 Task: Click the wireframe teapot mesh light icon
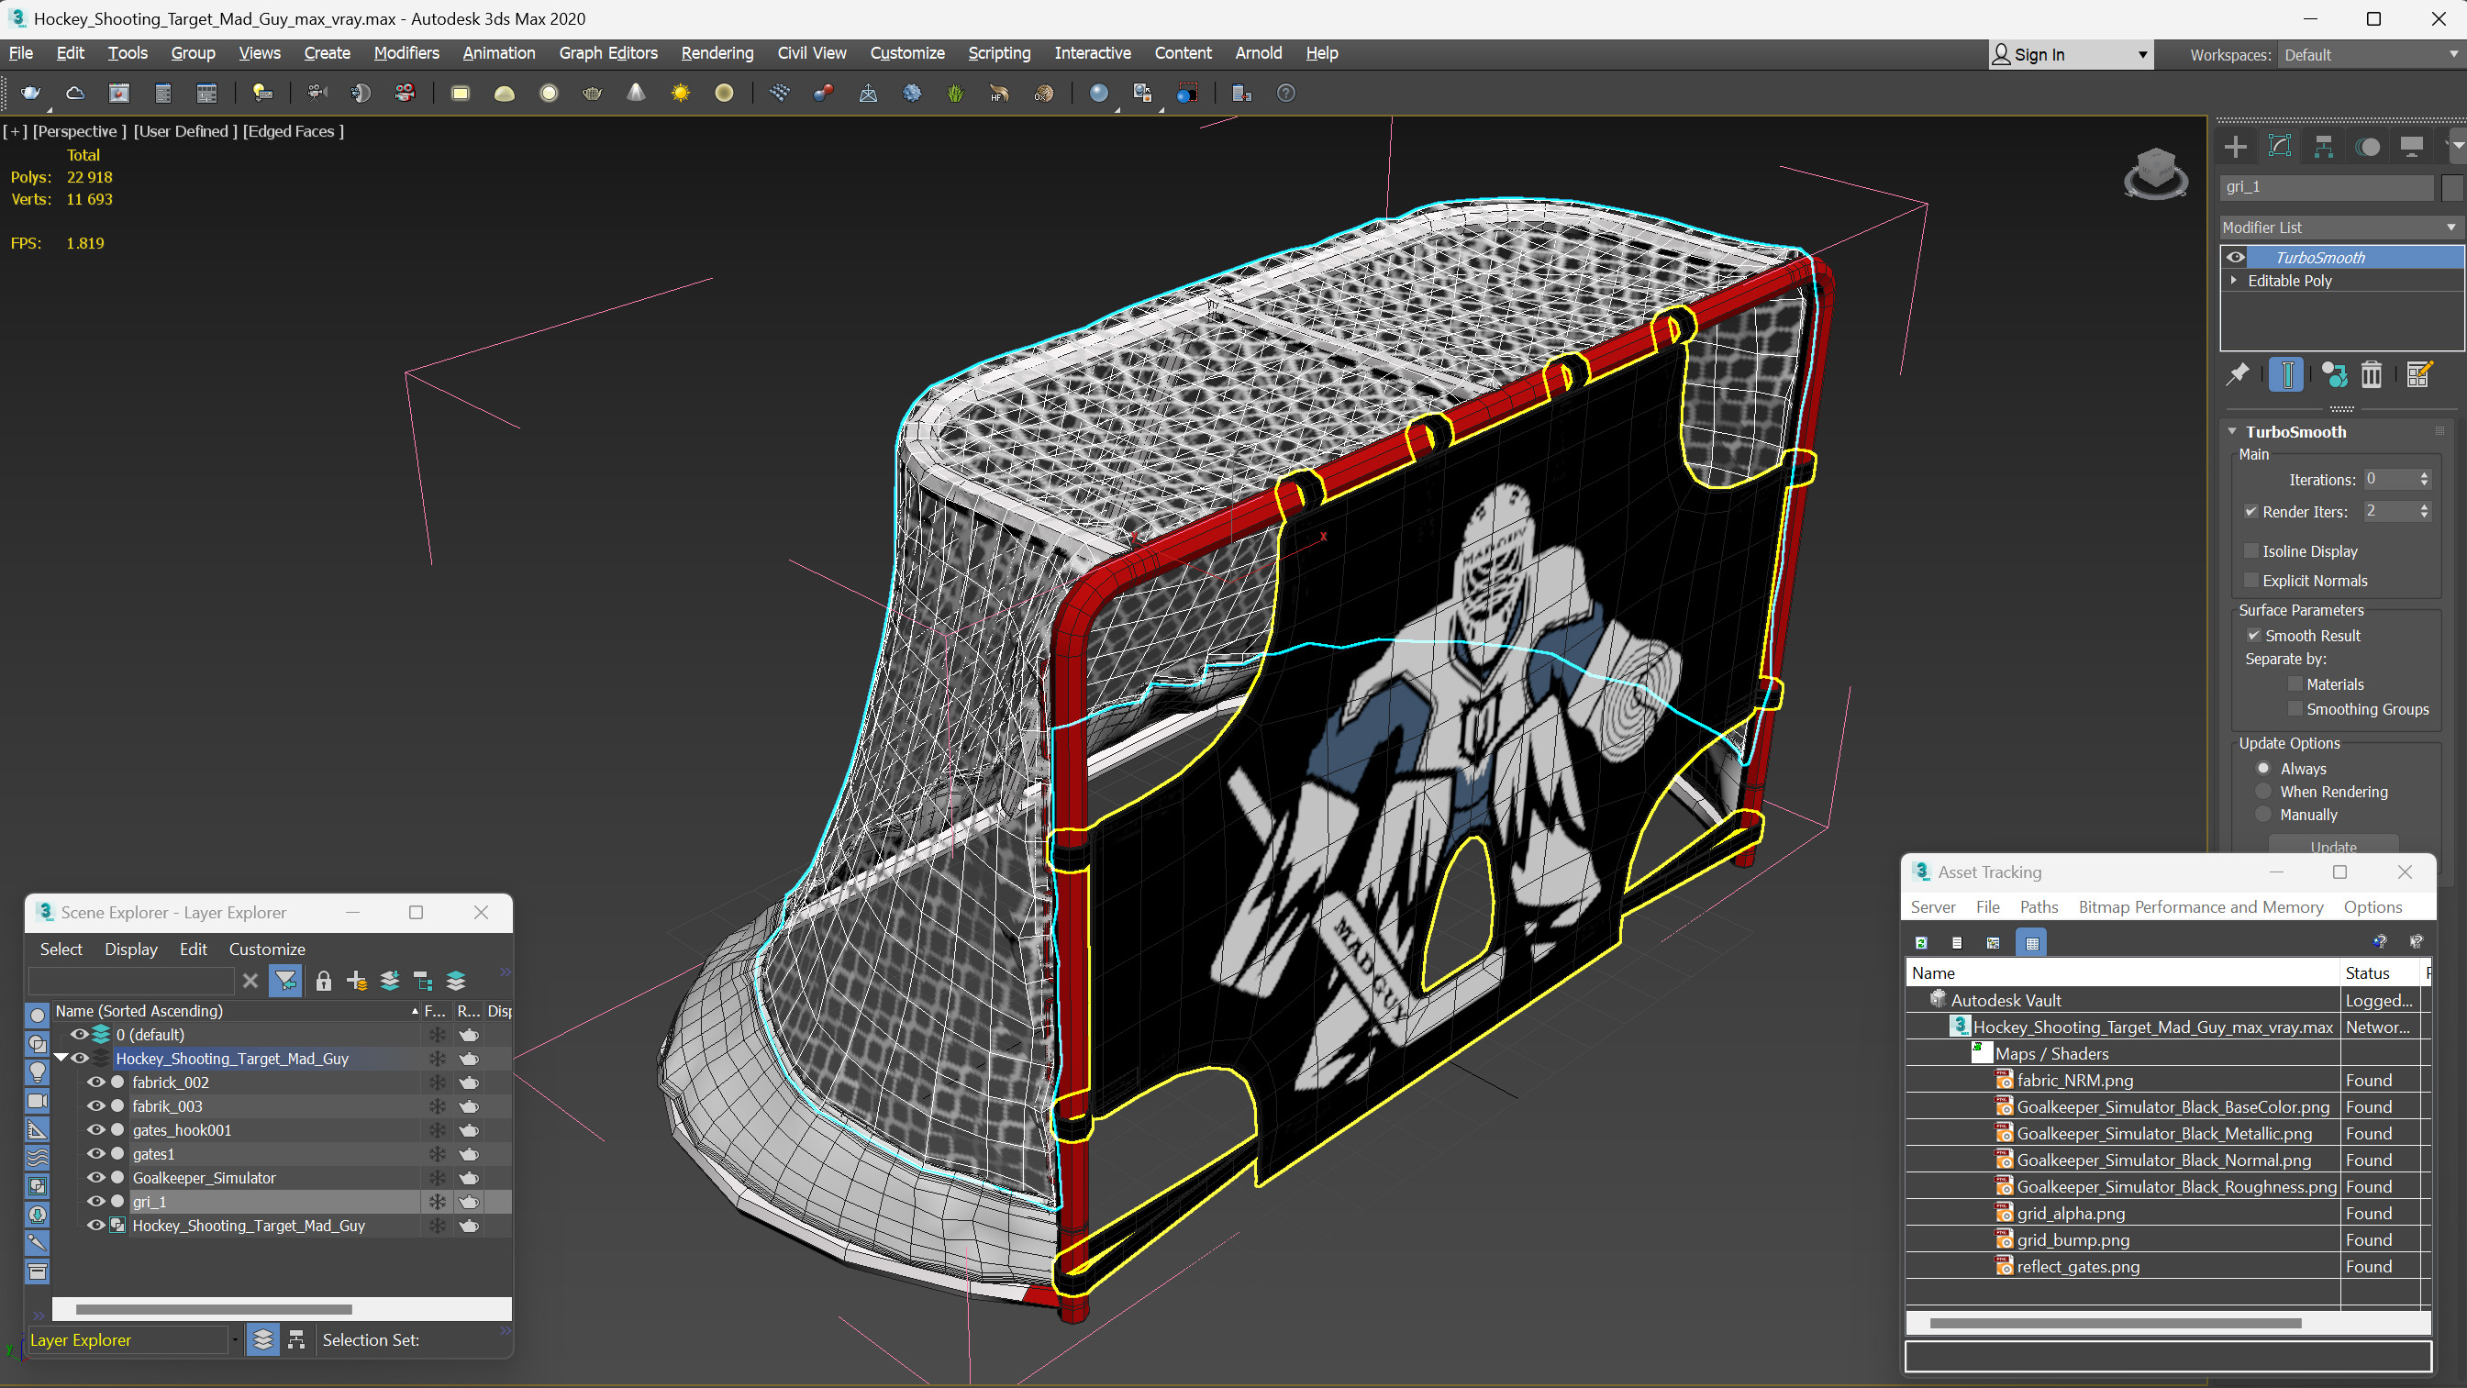[x=593, y=93]
